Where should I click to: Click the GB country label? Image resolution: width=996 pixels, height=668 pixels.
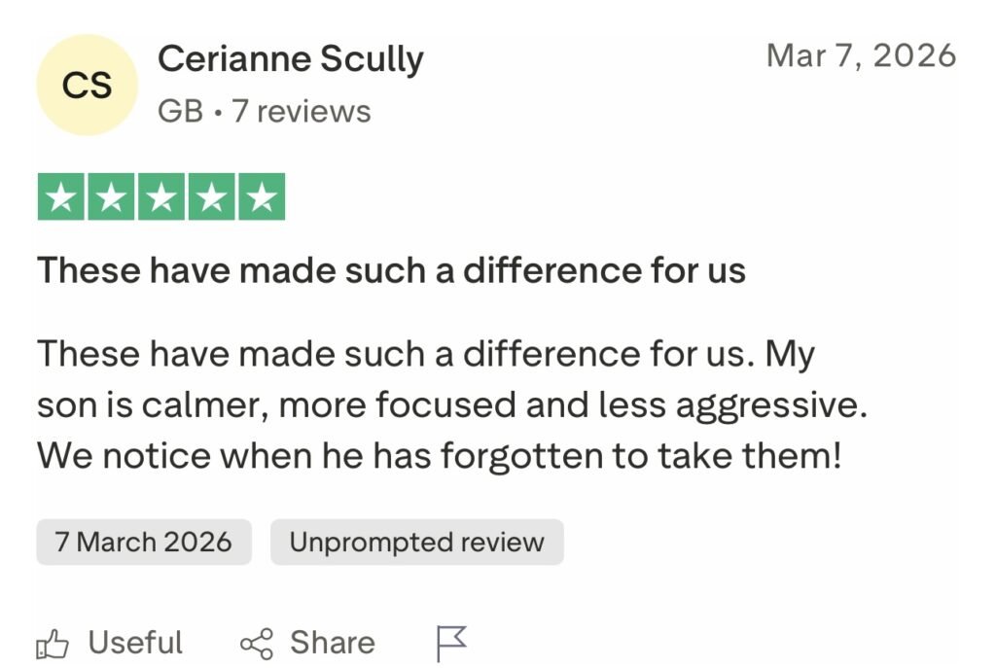[180, 112]
